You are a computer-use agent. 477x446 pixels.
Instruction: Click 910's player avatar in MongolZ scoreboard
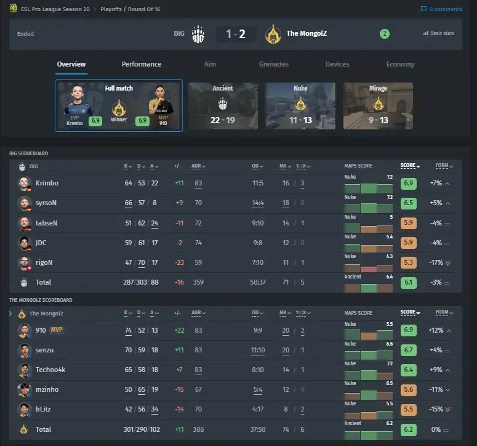tap(24, 331)
